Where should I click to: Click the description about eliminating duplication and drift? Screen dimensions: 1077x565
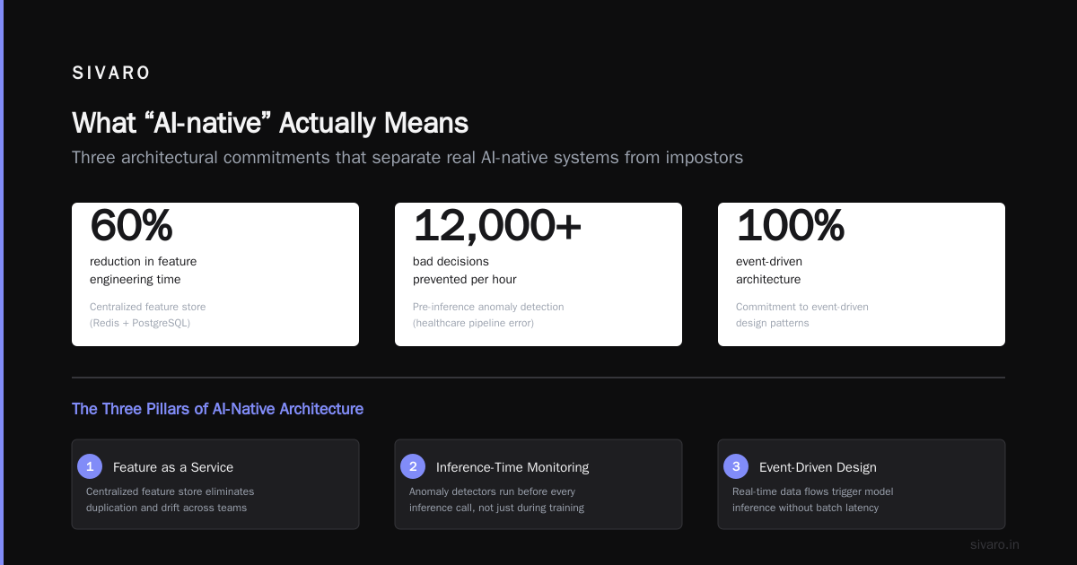(170, 500)
